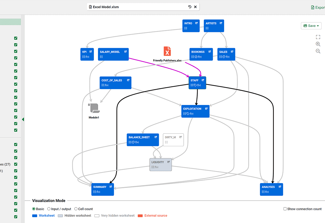Open the STAFF worksheet via its external link icon
Screen dimensions: 325x223
click(203, 80)
